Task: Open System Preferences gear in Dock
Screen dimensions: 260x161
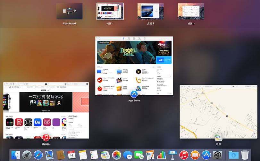Action: click(217, 155)
